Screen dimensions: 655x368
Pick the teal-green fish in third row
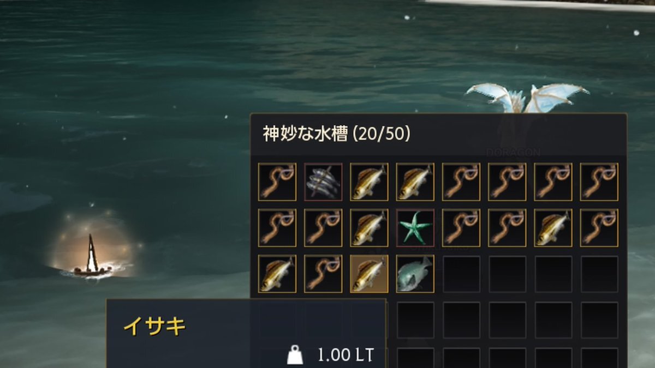[415, 274]
